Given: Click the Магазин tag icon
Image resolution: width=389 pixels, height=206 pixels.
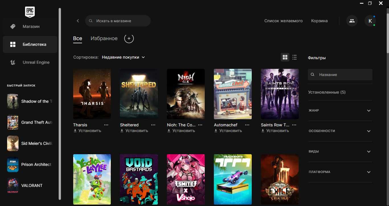Looking at the screenshot, I should point(13,26).
